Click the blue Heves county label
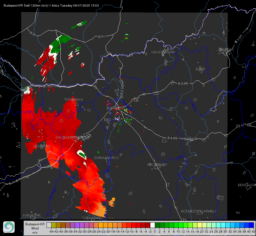Image resolution: width=256 pixels, height=236 pixels. coord(193,106)
